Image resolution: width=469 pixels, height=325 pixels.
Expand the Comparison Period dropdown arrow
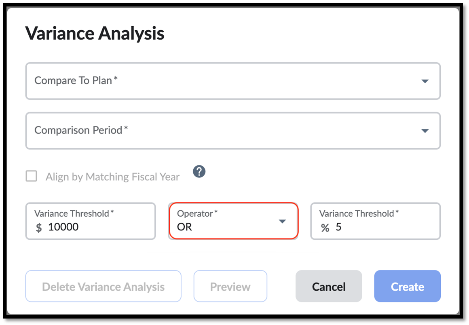pos(425,131)
